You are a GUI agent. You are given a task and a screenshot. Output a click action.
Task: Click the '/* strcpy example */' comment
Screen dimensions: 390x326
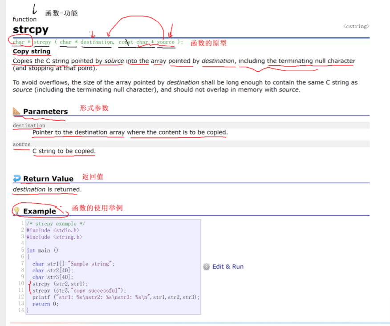(56, 224)
